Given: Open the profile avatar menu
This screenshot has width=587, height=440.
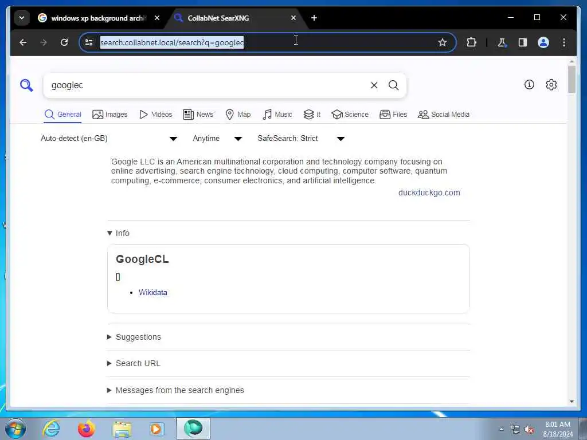Looking at the screenshot, I should coord(543,42).
